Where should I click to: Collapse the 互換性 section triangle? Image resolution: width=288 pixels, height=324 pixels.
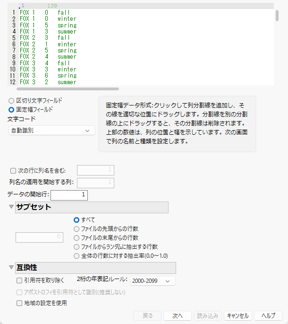11,267
